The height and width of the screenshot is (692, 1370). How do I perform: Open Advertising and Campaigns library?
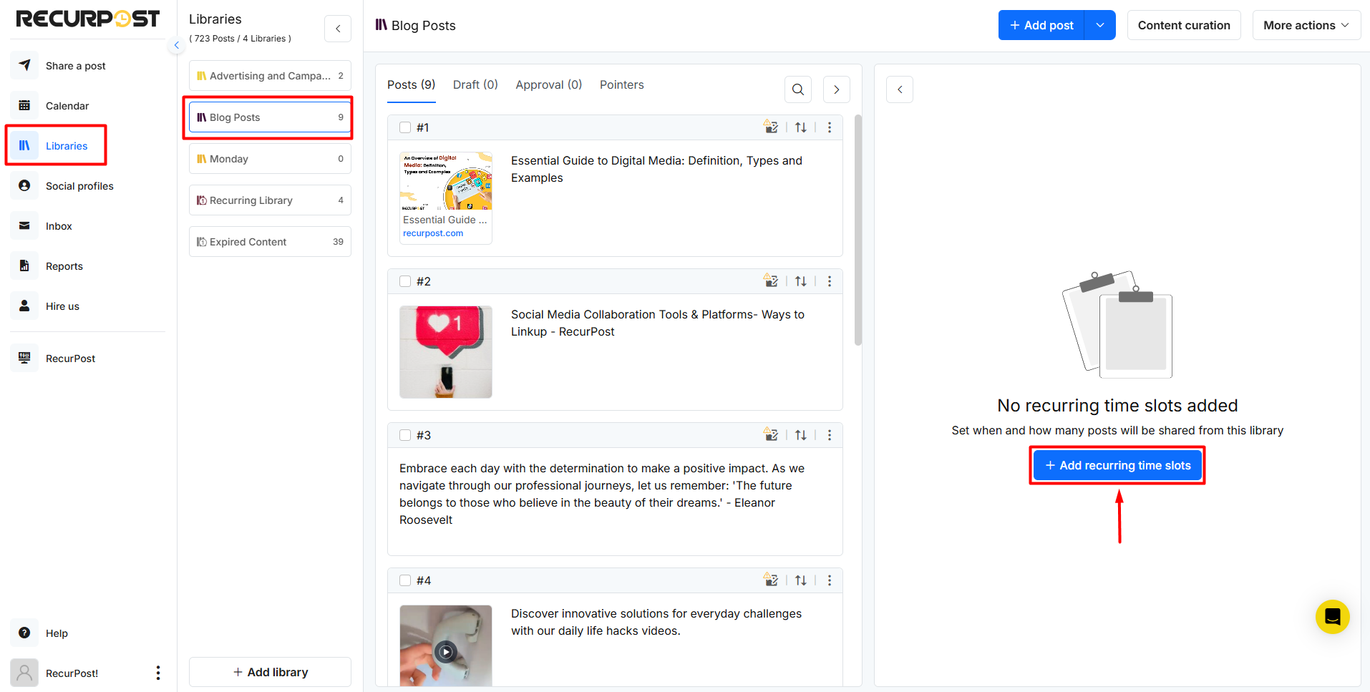[270, 76]
